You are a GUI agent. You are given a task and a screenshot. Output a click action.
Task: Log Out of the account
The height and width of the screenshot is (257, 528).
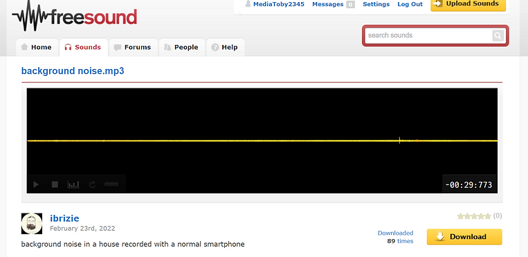(410, 4)
